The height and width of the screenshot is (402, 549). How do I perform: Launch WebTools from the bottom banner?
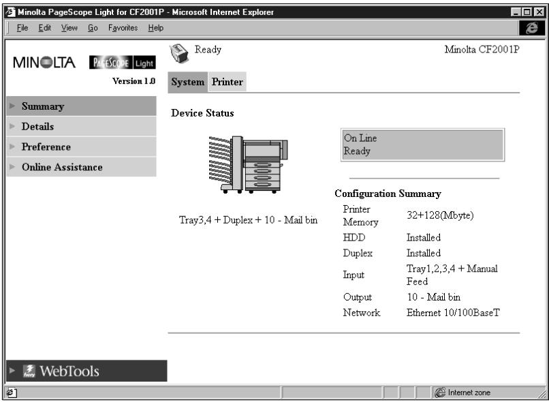(x=87, y=371)
